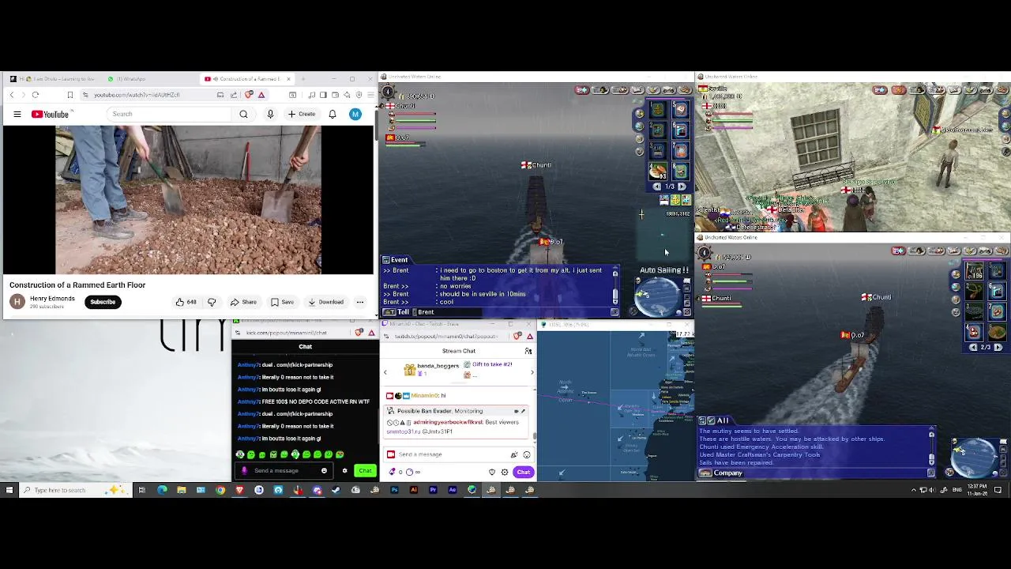Image resolution: width=1011 pixels, height=569 pixels.
Task: Open the YouTube Create button
Action: pyautogui.click(x=302, y=114)
